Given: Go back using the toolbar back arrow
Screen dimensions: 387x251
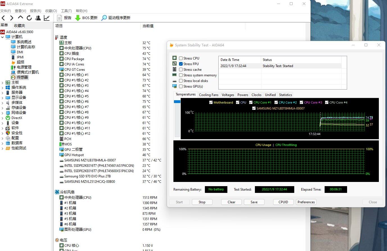Looking at the screenshot, I should [x=3, y=18].
